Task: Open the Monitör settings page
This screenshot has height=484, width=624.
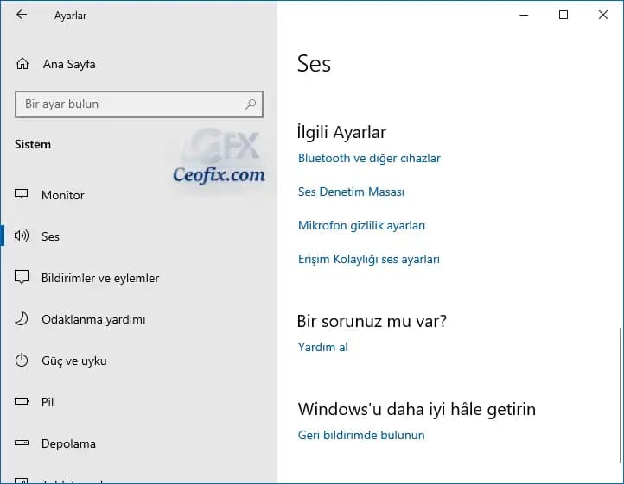Action: pos(63,195)
